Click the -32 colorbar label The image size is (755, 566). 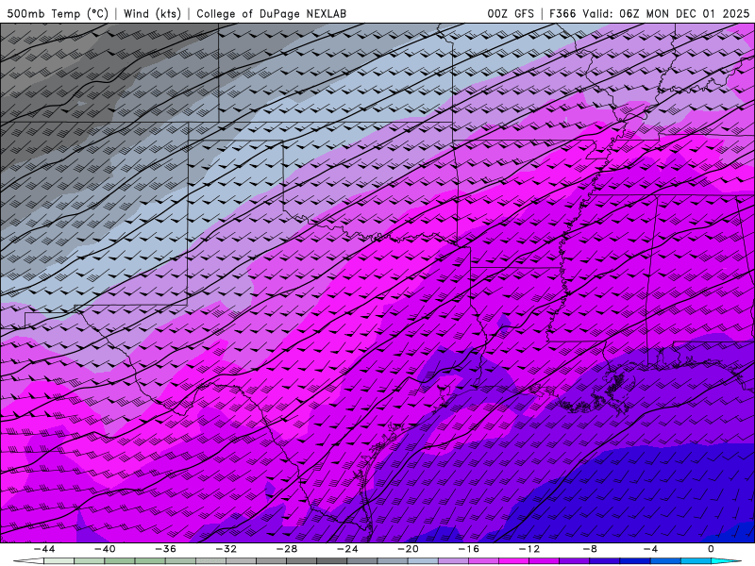pyautogui.click(x=226, y=549)
